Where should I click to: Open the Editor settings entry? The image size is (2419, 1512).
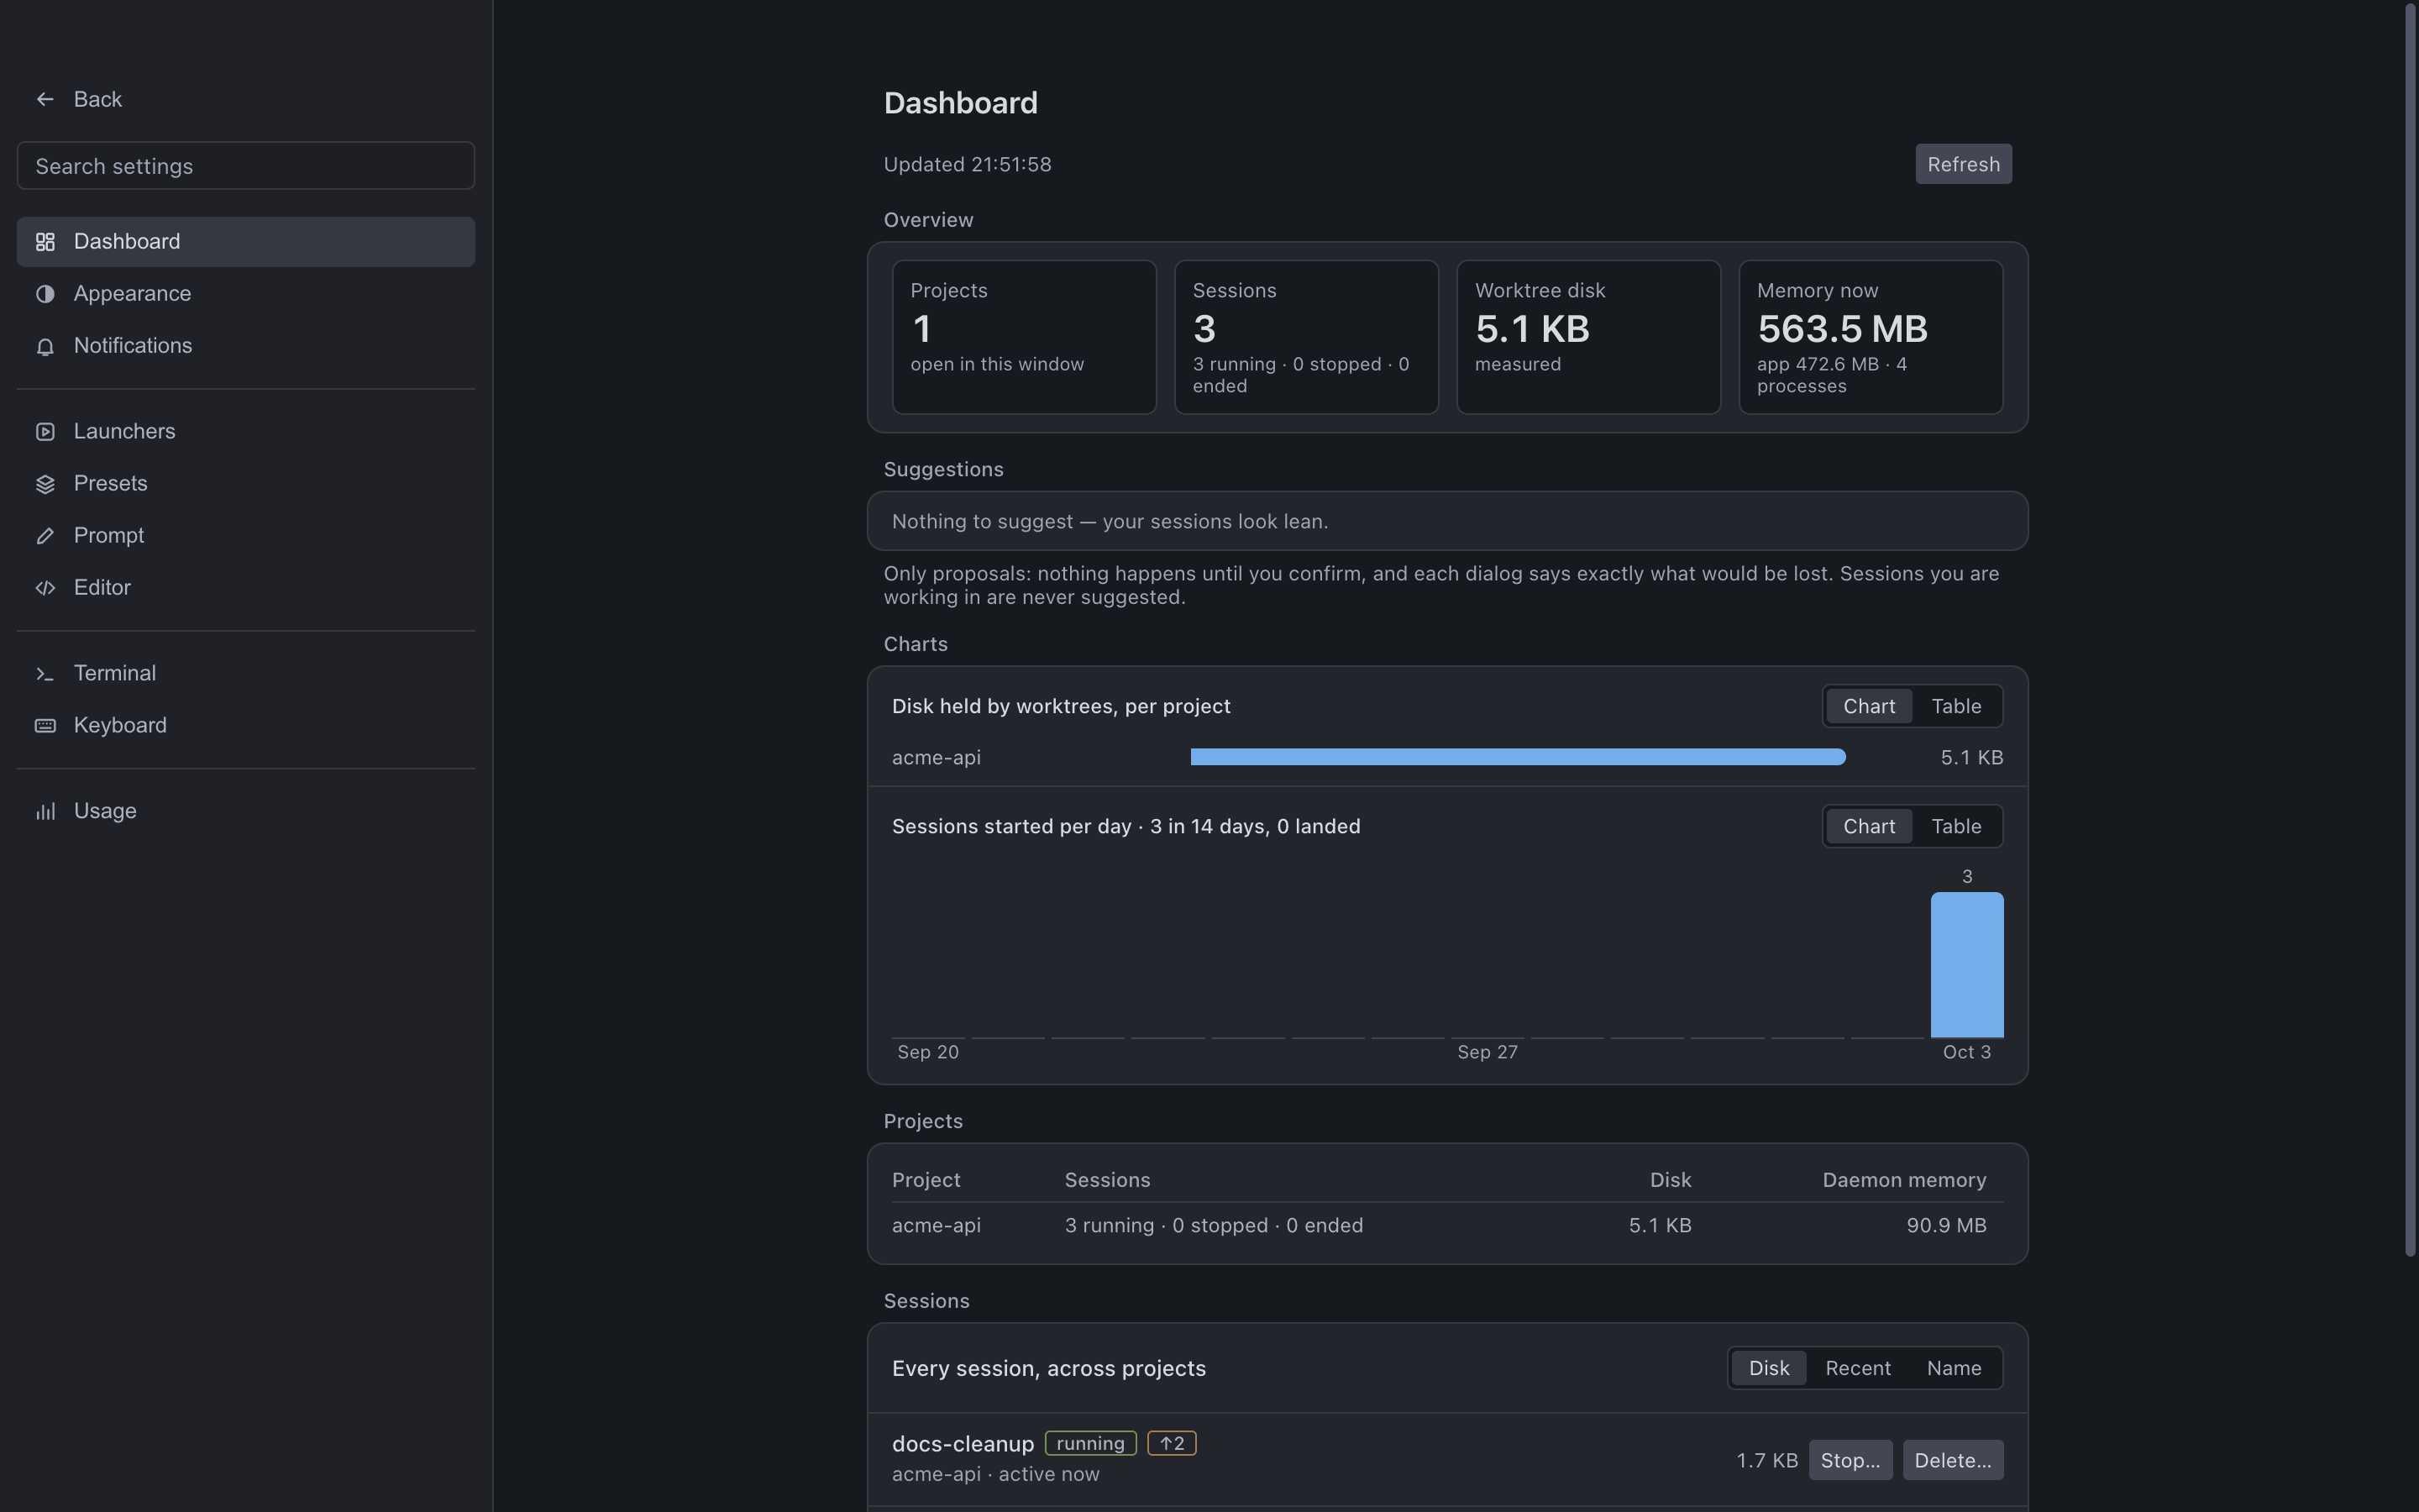coord(246,588)
